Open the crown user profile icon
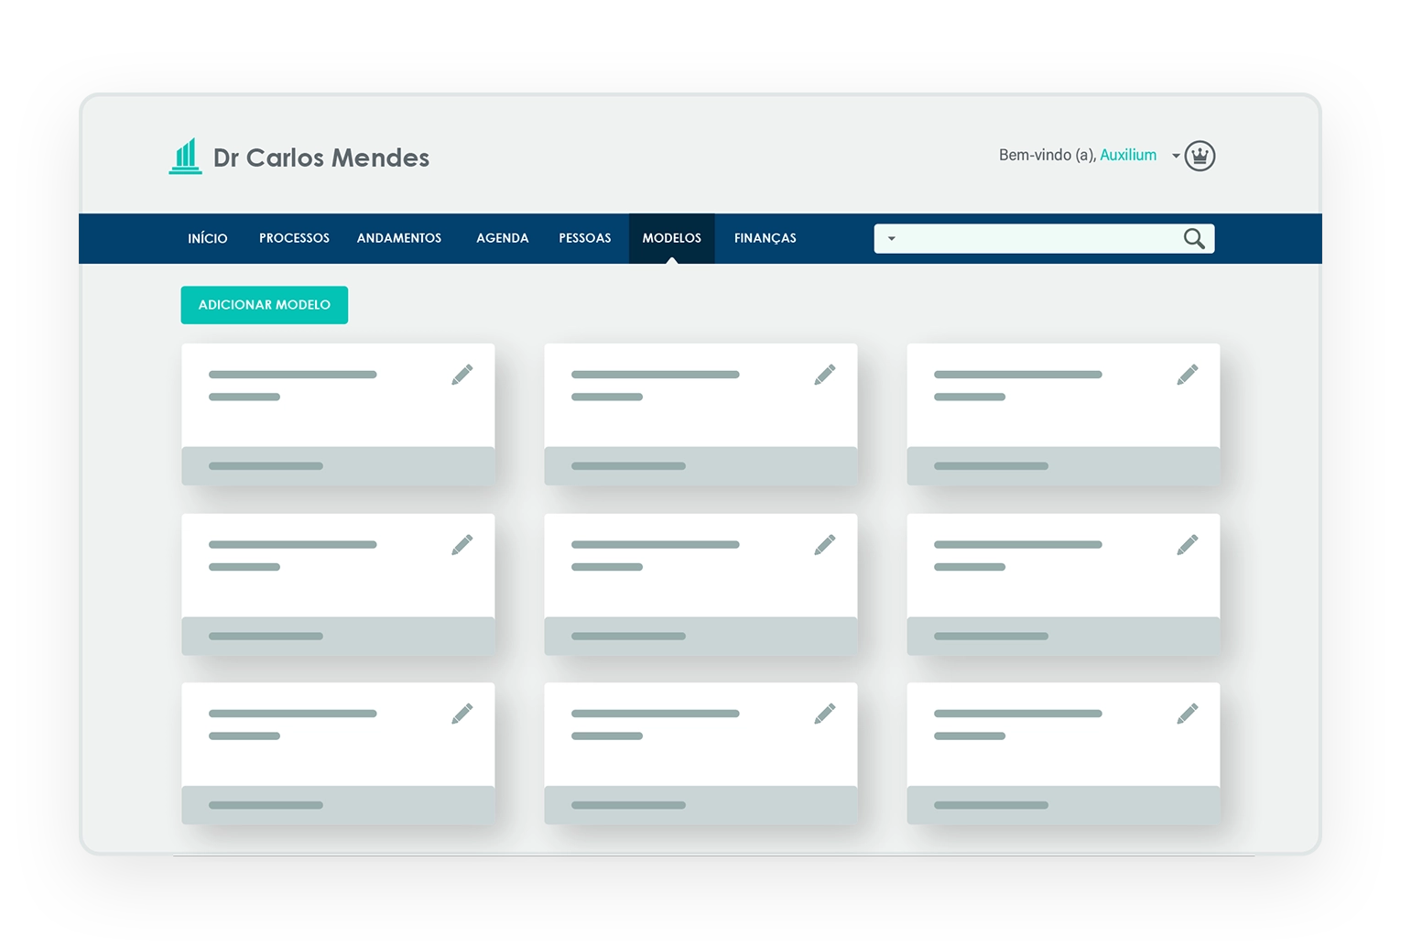 click(1199, 157)
